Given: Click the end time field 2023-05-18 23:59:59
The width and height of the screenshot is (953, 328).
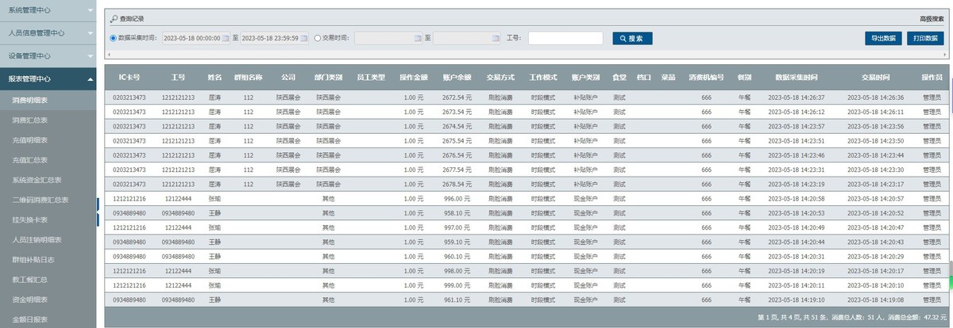Looking at the screenshot, I should tap(274, 38).
